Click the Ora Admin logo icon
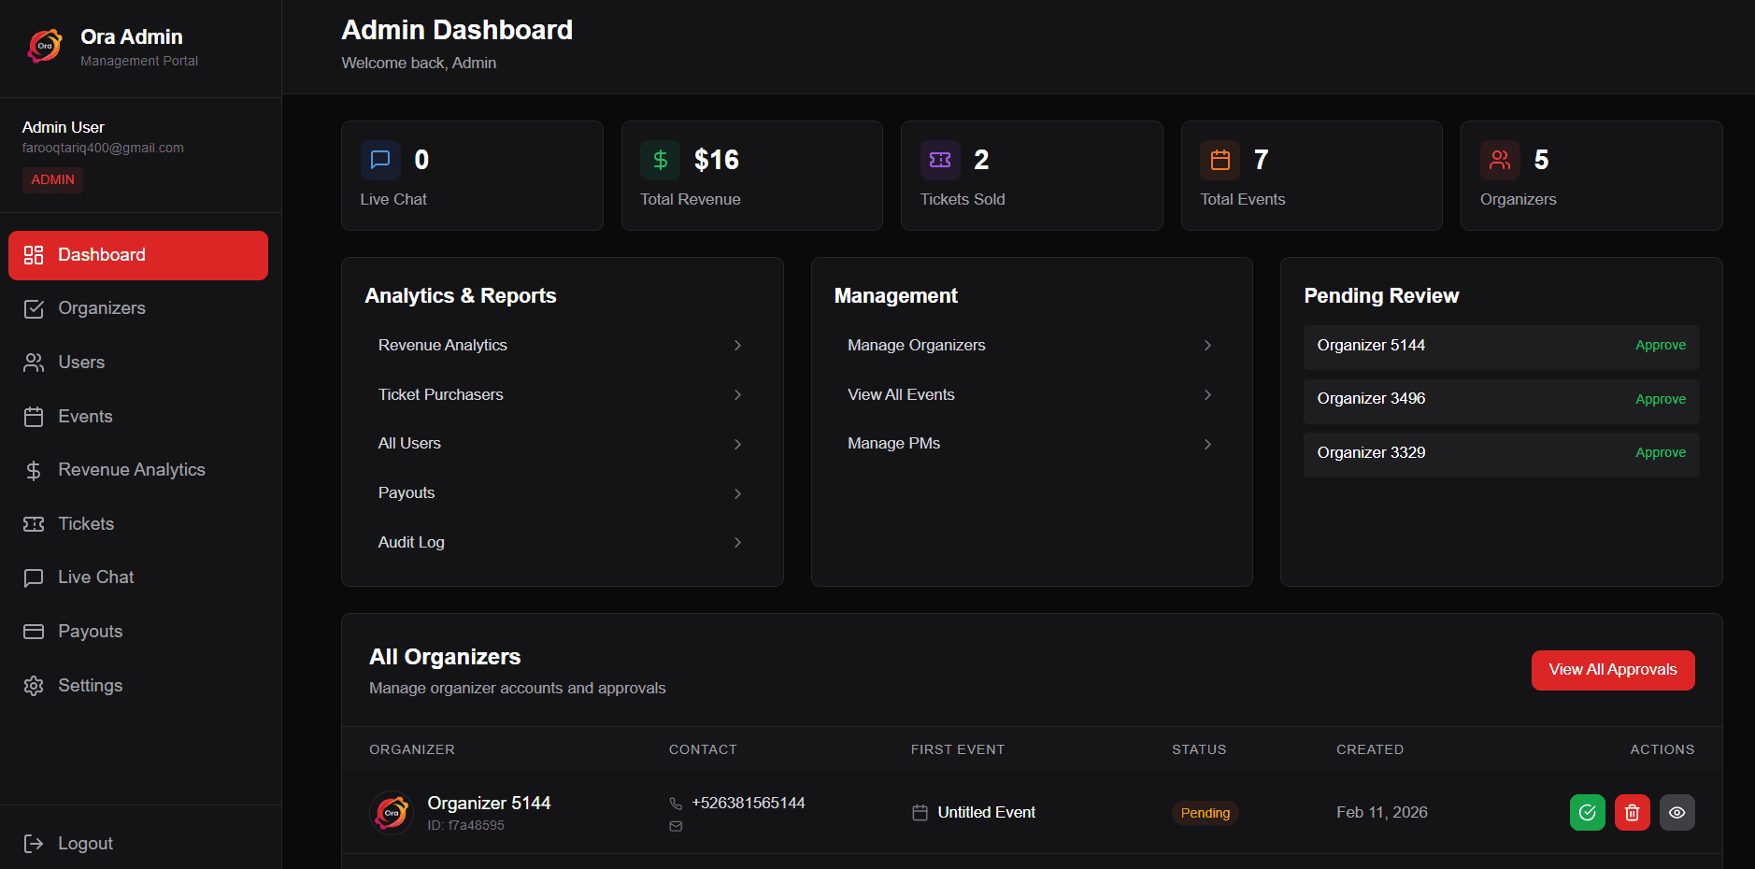The height and width of the screenshot is (869, 1755). (44, 45)
